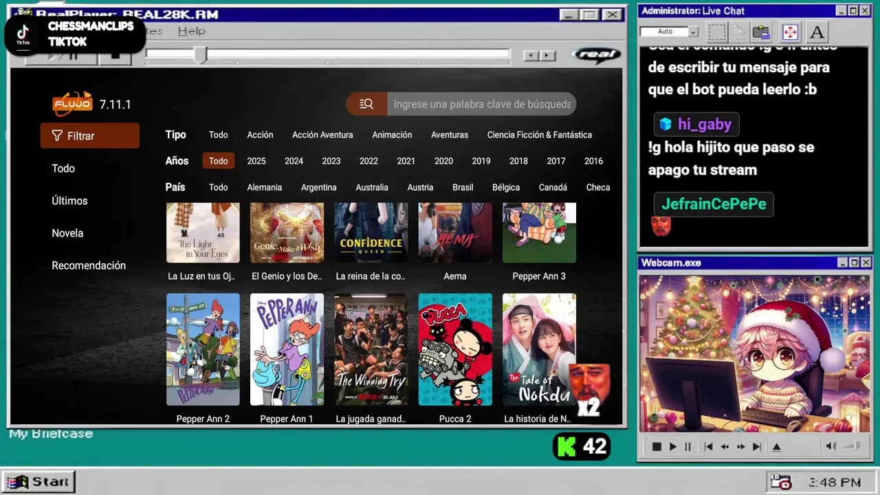This screenshot has height=495, width=880.
Task: Select Brasil country filter
Action: pos(463,187)
